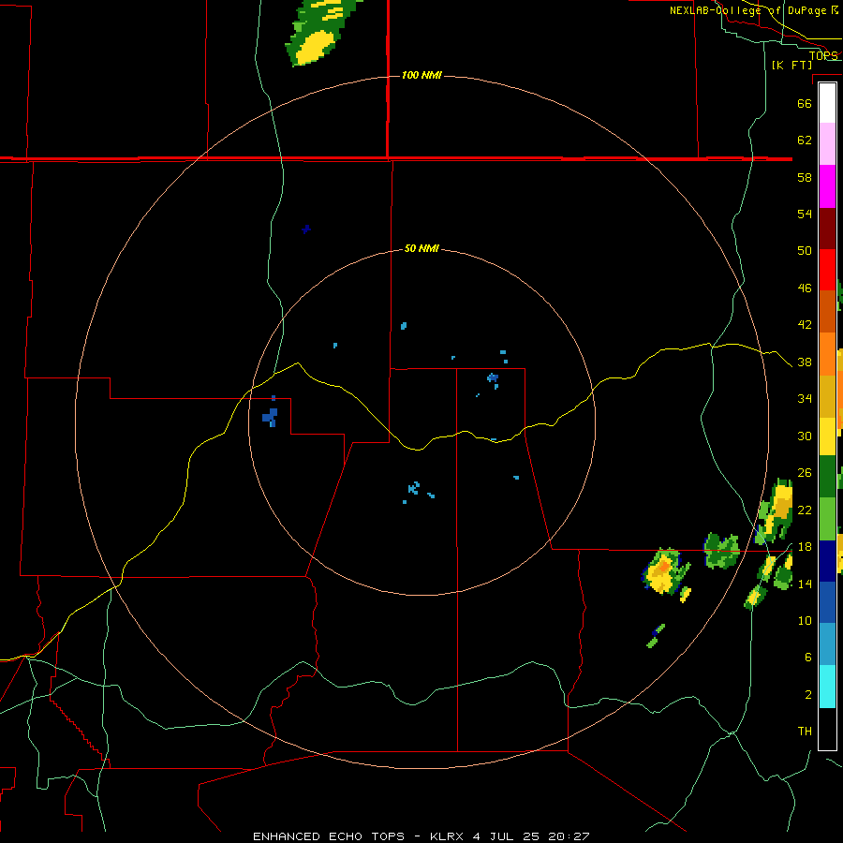
Task: Click legend value "30"
Action: coord(805,436)
